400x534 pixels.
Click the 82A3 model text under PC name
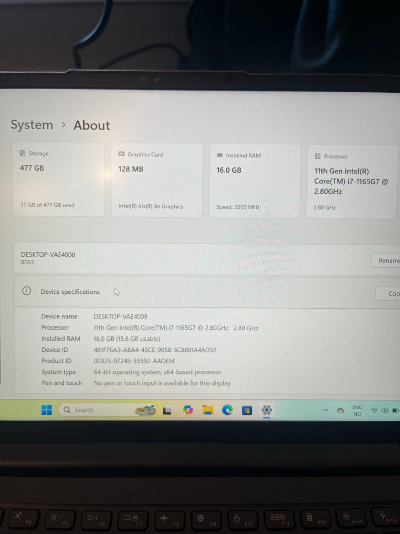pyautogui.click(x=27, y=262)
